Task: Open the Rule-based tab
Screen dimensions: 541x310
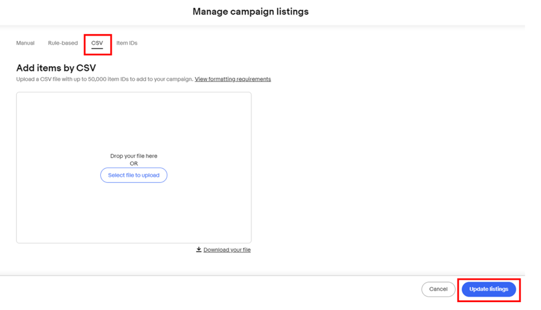Action: coord(63,43)
